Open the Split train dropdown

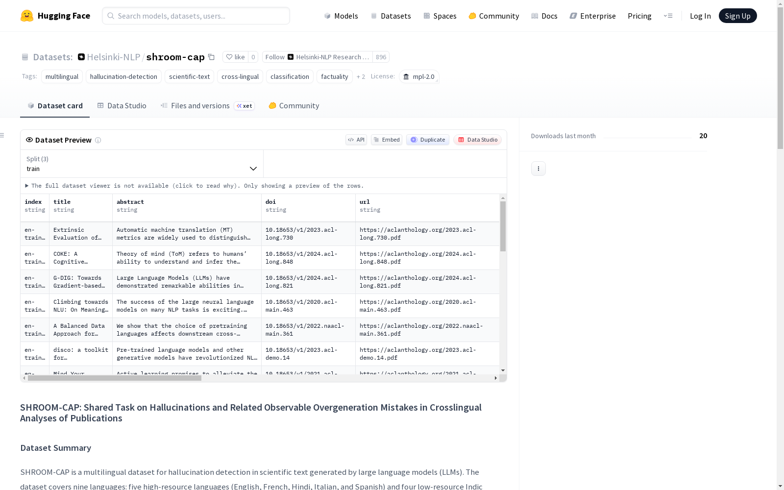(142, 164)
